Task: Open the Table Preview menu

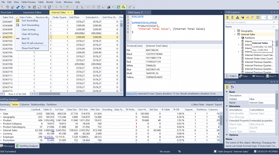Action: (x=28, y=2)
